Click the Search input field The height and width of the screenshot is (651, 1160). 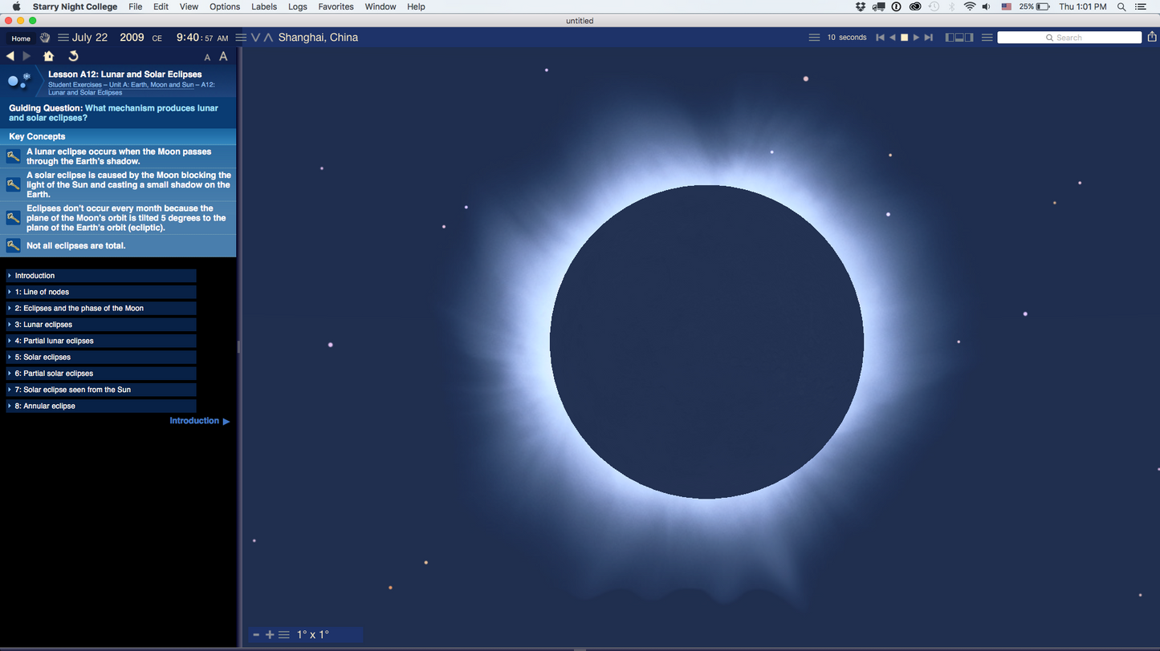[x=1068, y=38]
